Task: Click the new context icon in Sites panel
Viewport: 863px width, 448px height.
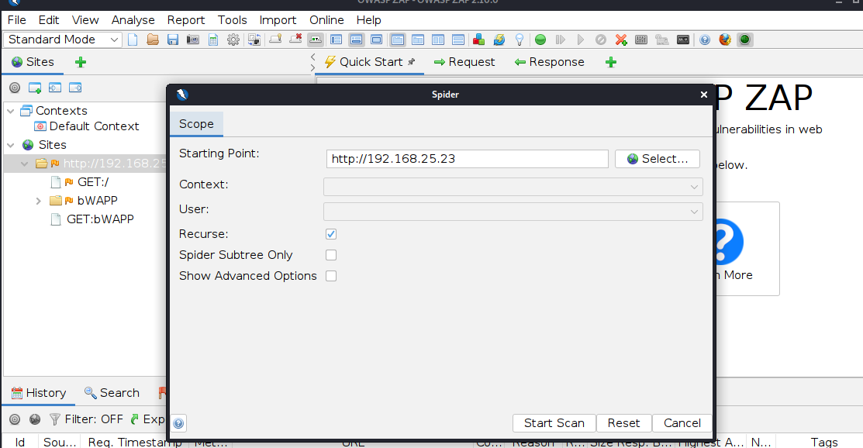Action: 35,88
